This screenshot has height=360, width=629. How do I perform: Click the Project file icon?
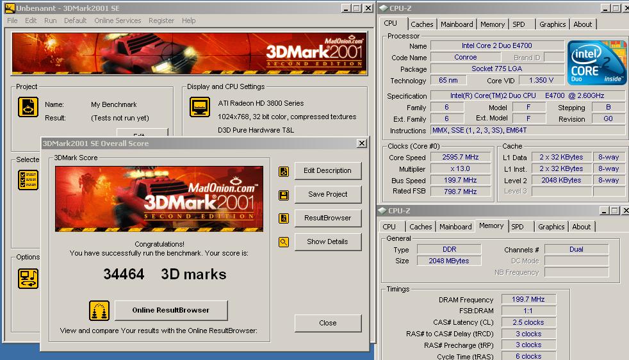click(x=28, y=107)
